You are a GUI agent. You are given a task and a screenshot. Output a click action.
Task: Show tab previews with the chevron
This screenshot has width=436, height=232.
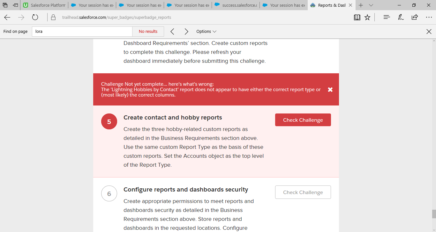[x=371, y=5]
